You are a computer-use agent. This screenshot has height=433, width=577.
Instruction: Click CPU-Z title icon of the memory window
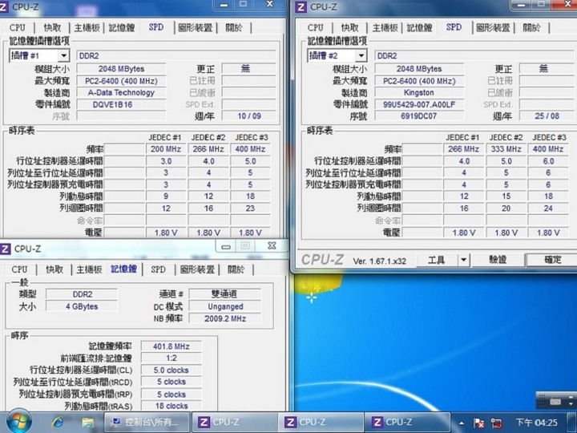5,249
